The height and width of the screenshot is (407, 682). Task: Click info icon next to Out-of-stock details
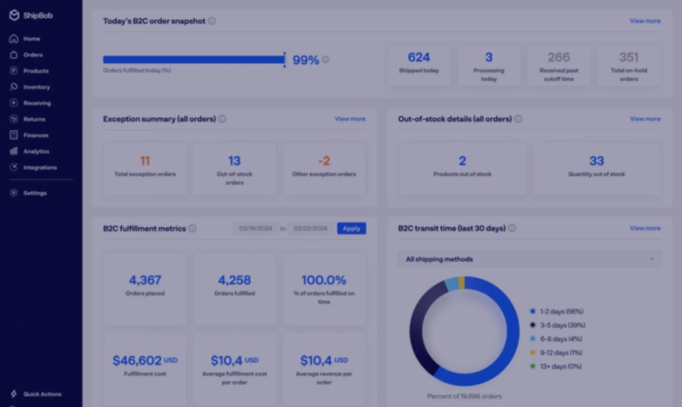(518, 119)
